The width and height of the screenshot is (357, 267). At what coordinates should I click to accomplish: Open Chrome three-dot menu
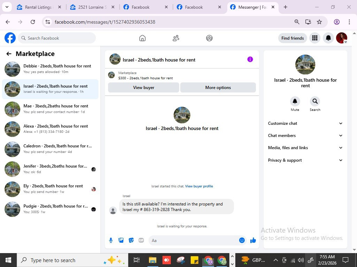pyautogui.click(x=349, y=22)
